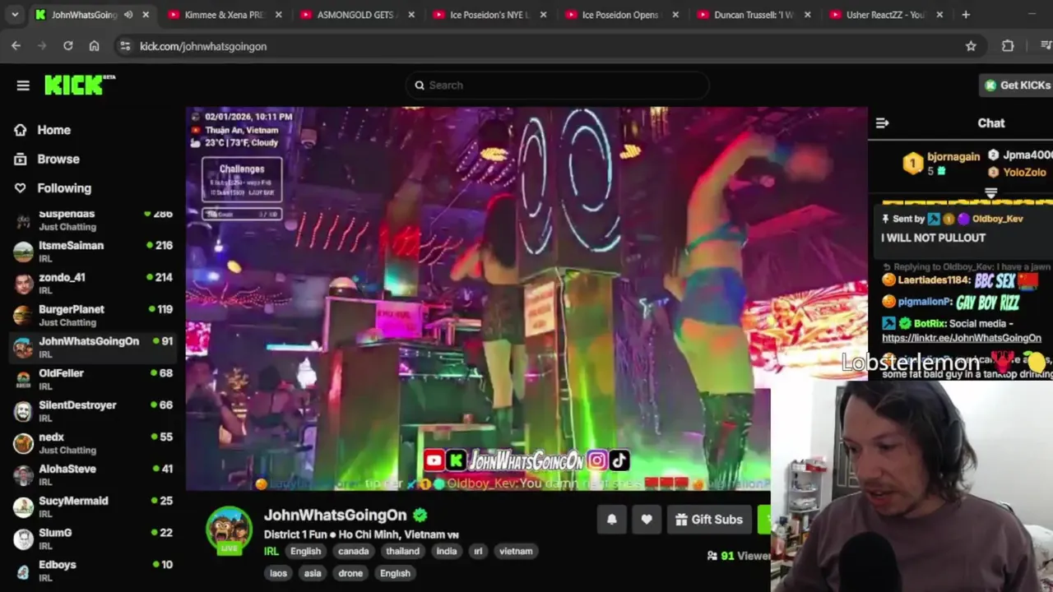
Task: Click Edboys avatar in sidebar
Action: click(x=24, y=571)
